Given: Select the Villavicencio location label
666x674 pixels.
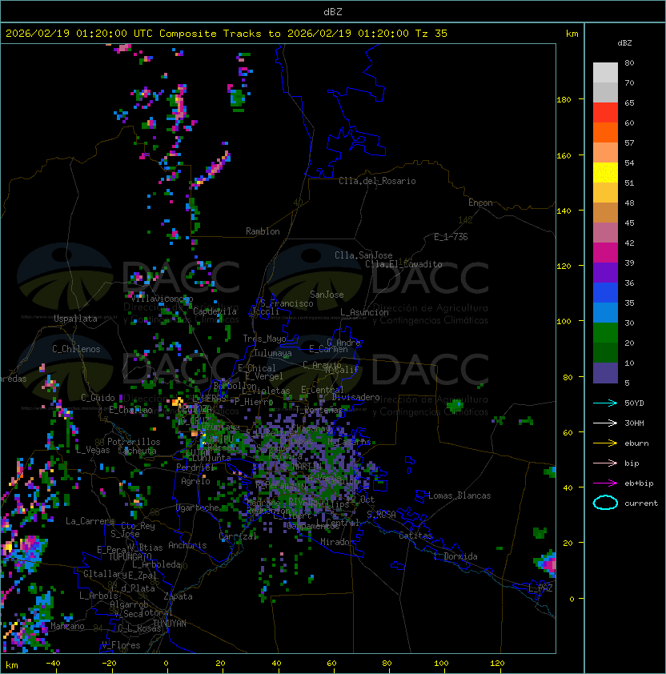Looking at the screenshot, I should [162, 299].
